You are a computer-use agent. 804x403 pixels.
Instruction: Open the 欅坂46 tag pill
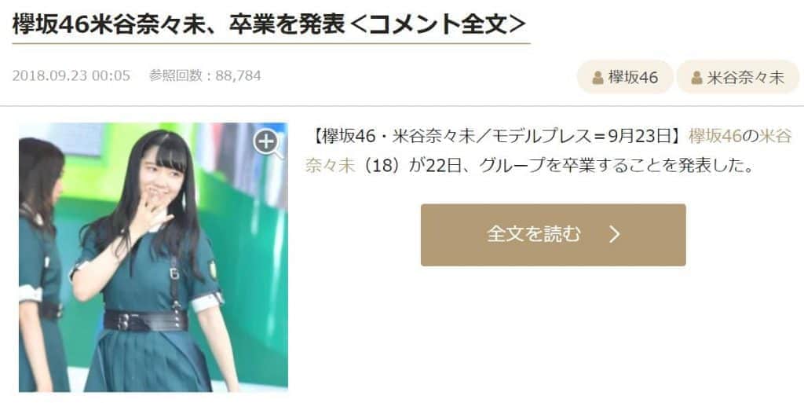pyautogui.click(x=625, y=78)
